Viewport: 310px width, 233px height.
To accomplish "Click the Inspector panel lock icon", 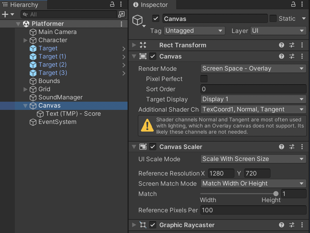I will 293,4.
